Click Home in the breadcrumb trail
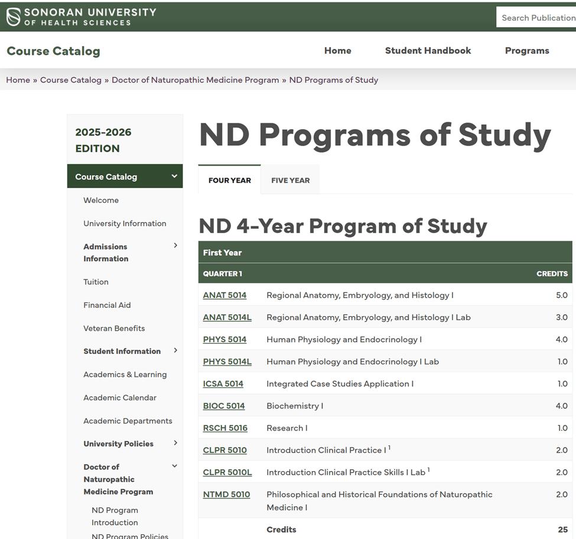Image resolution: width=576 pixels, height=539 pixels. [x=18, y=80]
